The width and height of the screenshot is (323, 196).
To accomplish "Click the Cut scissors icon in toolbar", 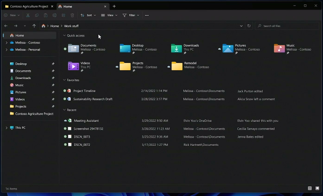I will coord(28,15).
